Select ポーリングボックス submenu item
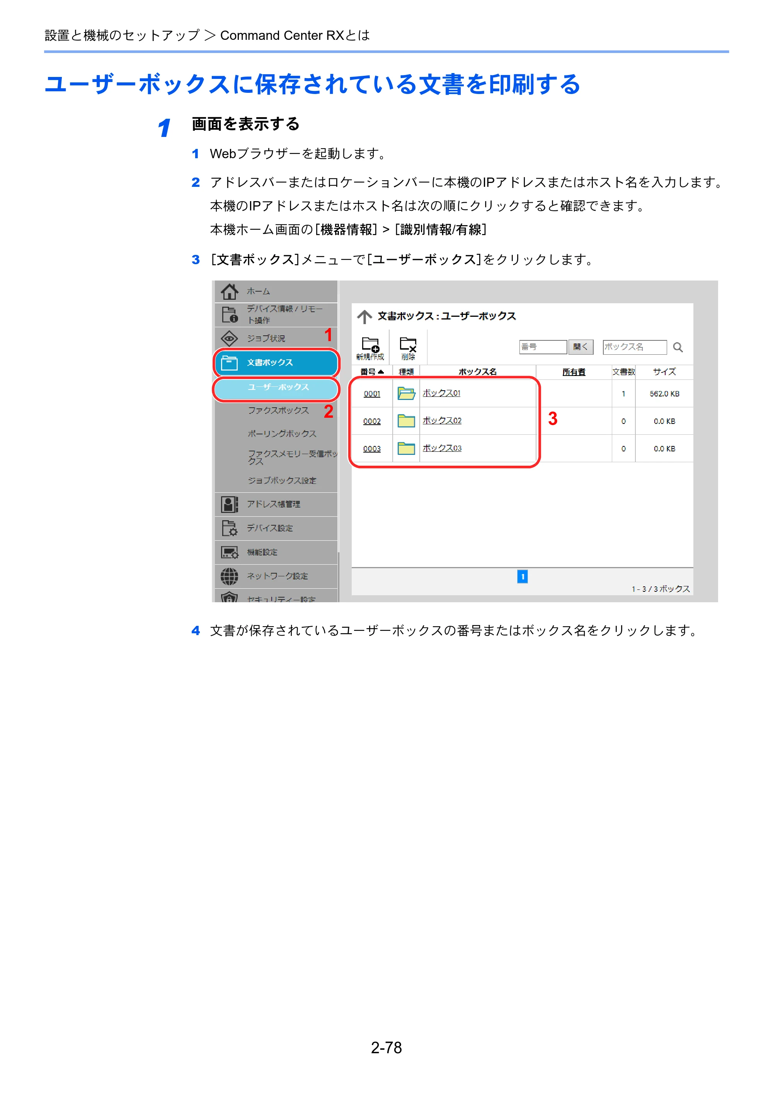The height and width of the screenshot is (1095, 773). point(282,434)
